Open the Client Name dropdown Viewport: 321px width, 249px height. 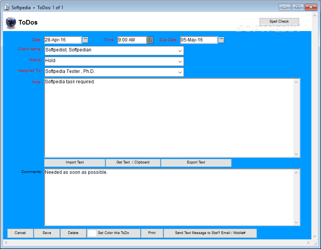pos(180,50)
